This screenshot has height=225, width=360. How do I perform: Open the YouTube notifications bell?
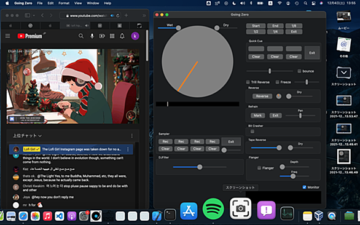point(122,36)
